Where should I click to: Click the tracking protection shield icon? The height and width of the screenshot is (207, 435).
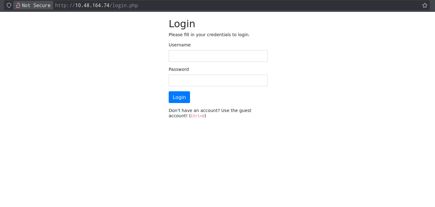(9, 5)
